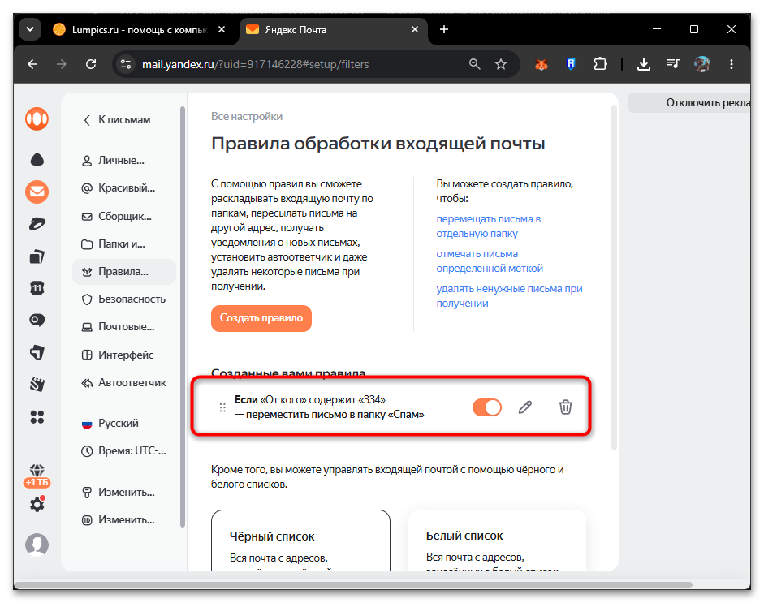The image size is (764, 603).
Task: Open Messenger chat bubble icon in sidebar
Action: coord(37,320)
